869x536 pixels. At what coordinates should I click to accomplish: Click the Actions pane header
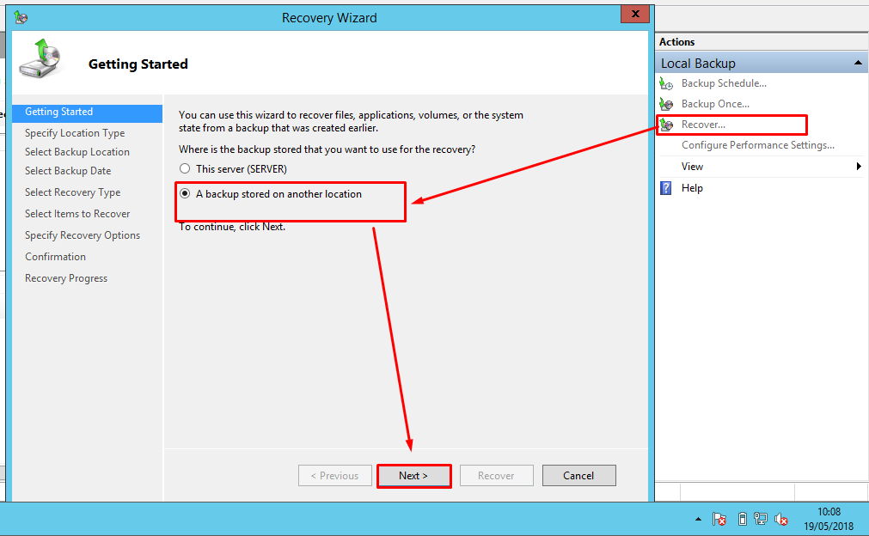[x=762, y=42]
